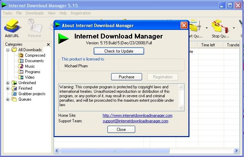This screenshot has height=157, width=244.
Task: Click the Purchase button
Action: tap(127, 77)
